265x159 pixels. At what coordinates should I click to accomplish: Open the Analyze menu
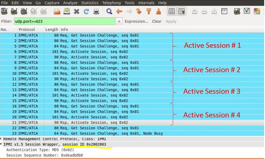click(70, 3)
